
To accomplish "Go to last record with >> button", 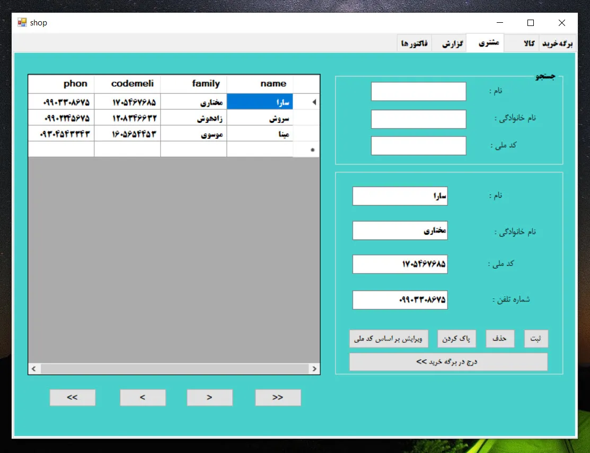I will [x=278, y=397].
